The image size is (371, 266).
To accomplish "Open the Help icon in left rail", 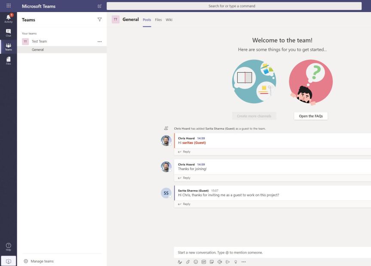I will pyautogui.click(x=8, y=246).
